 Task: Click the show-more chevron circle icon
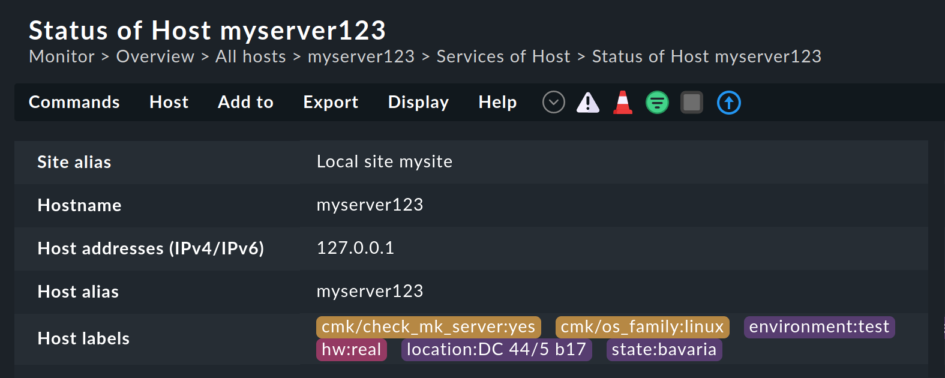553,103
